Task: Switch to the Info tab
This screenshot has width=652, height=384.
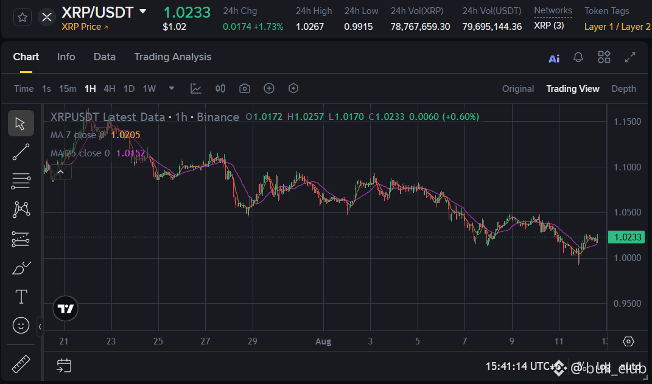Action: click(x=66, y=57)
